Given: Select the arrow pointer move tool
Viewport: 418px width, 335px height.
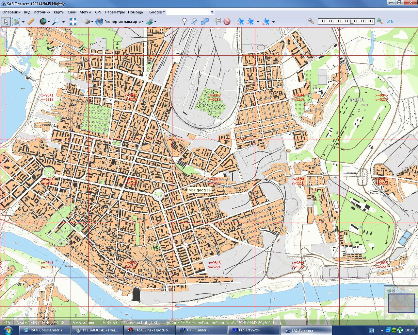Looking at the screenshot, I should coord(6,22).
